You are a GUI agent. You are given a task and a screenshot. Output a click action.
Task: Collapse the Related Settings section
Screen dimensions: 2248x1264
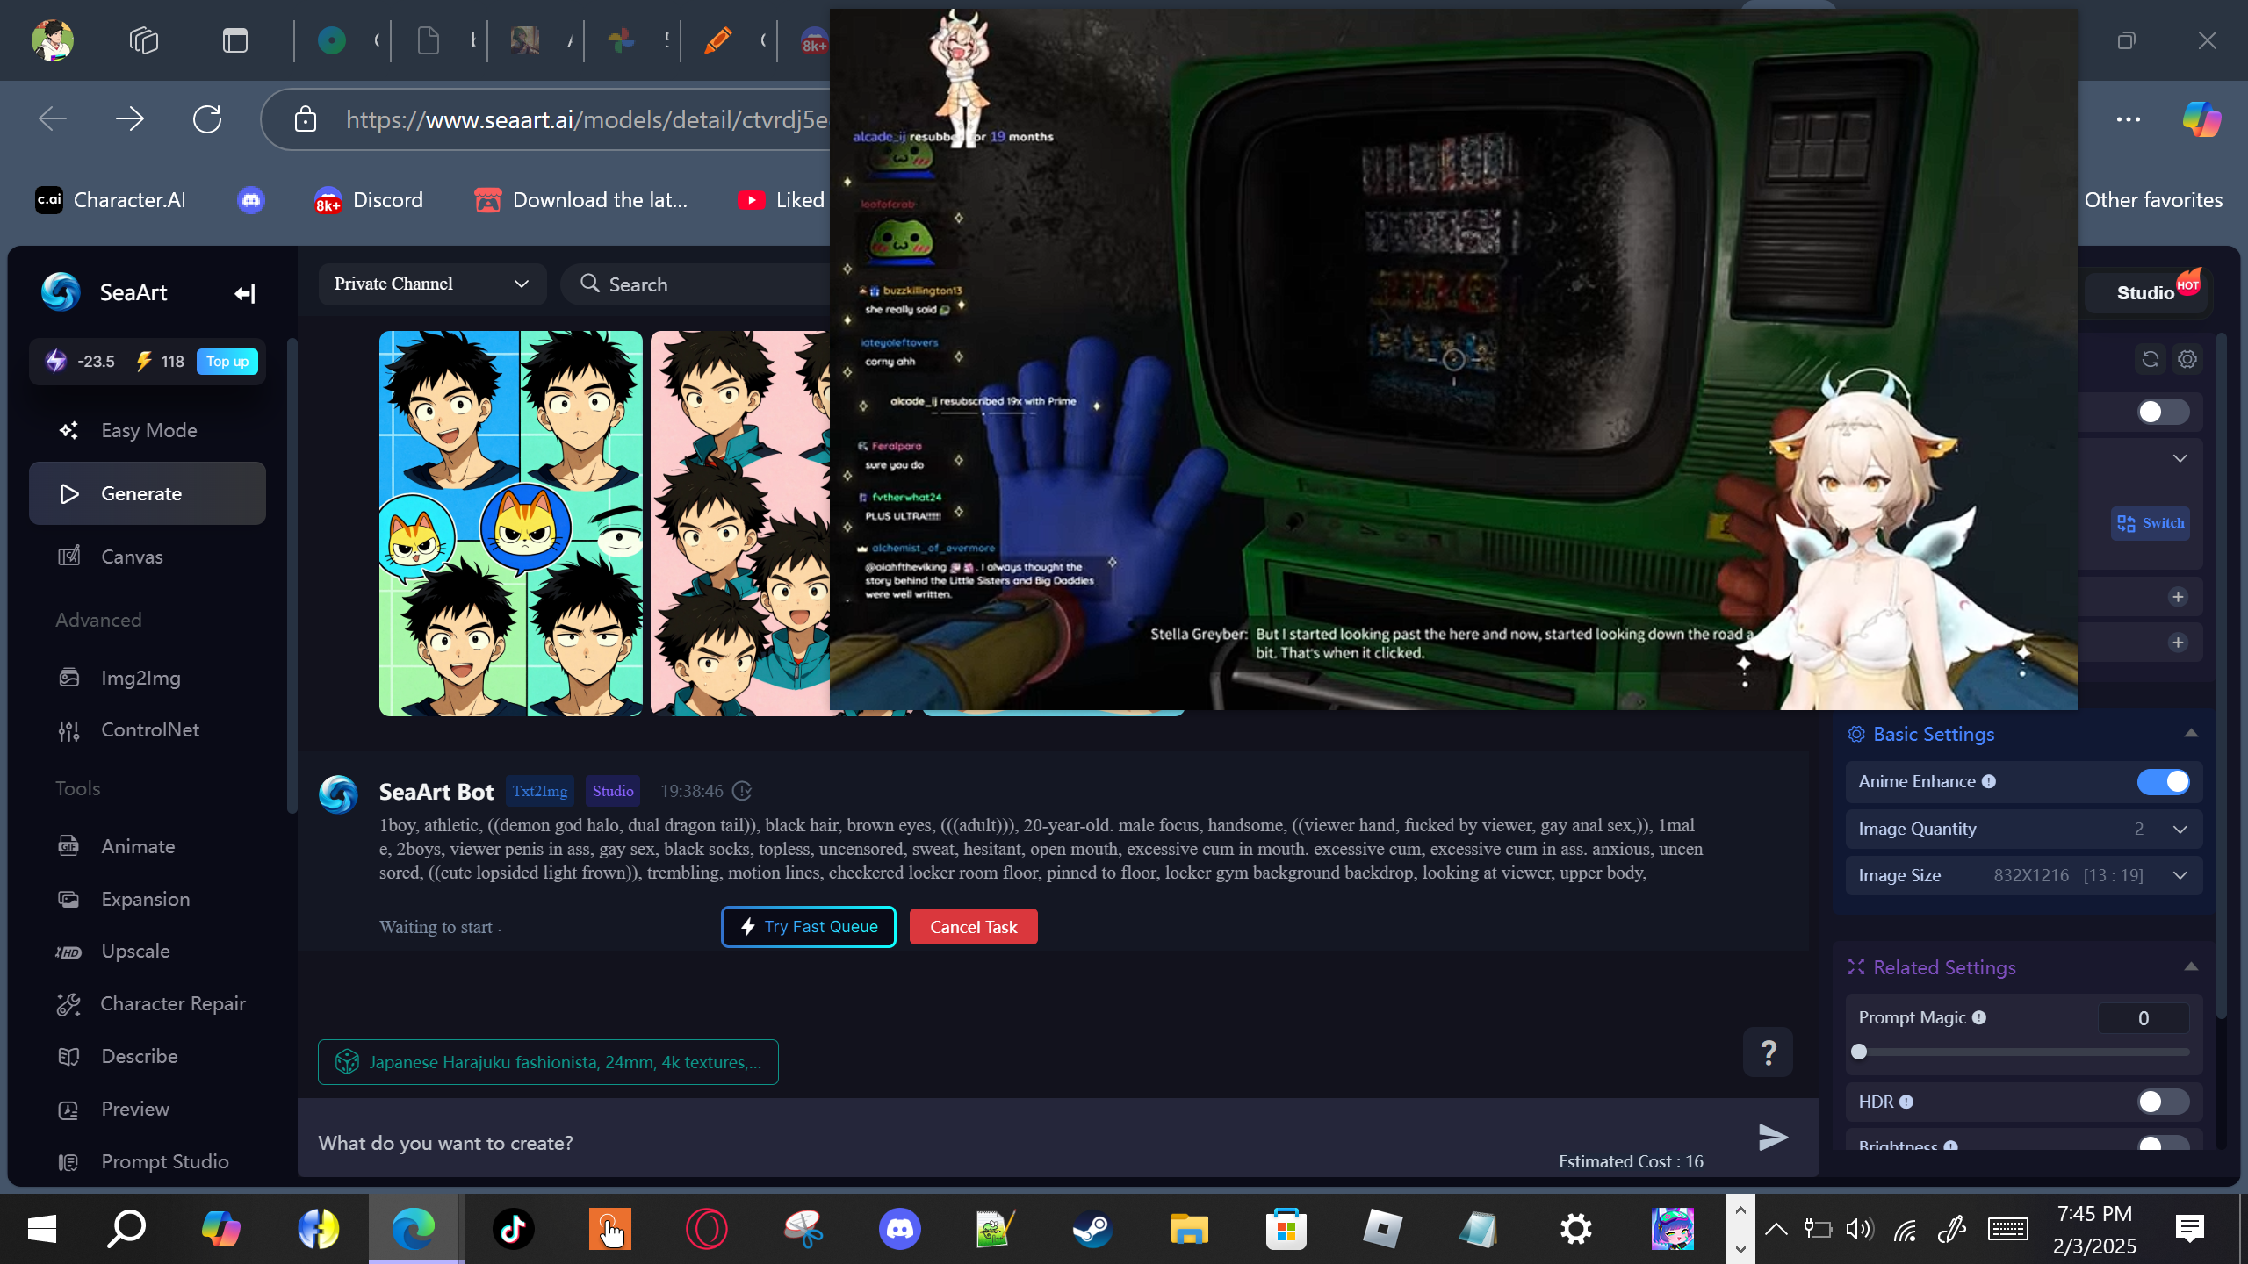[2191, 967]
